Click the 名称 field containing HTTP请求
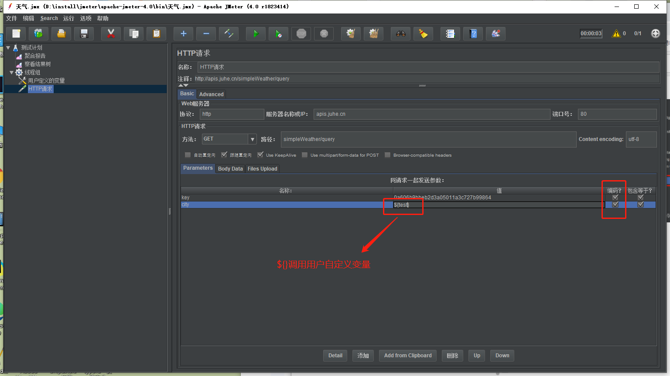The image size is (670, 376). coord(428,67)
